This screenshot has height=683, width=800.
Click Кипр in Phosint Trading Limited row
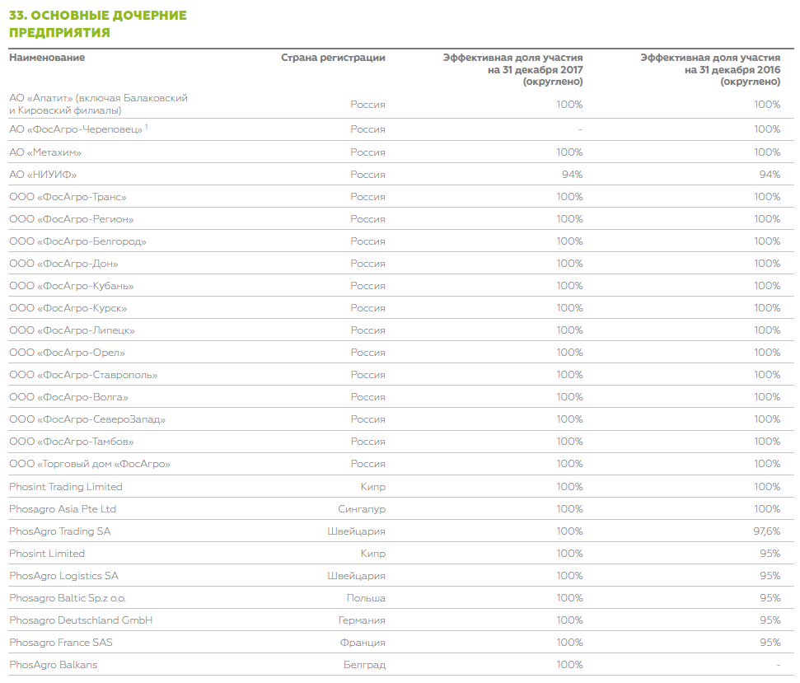(373, 487)
